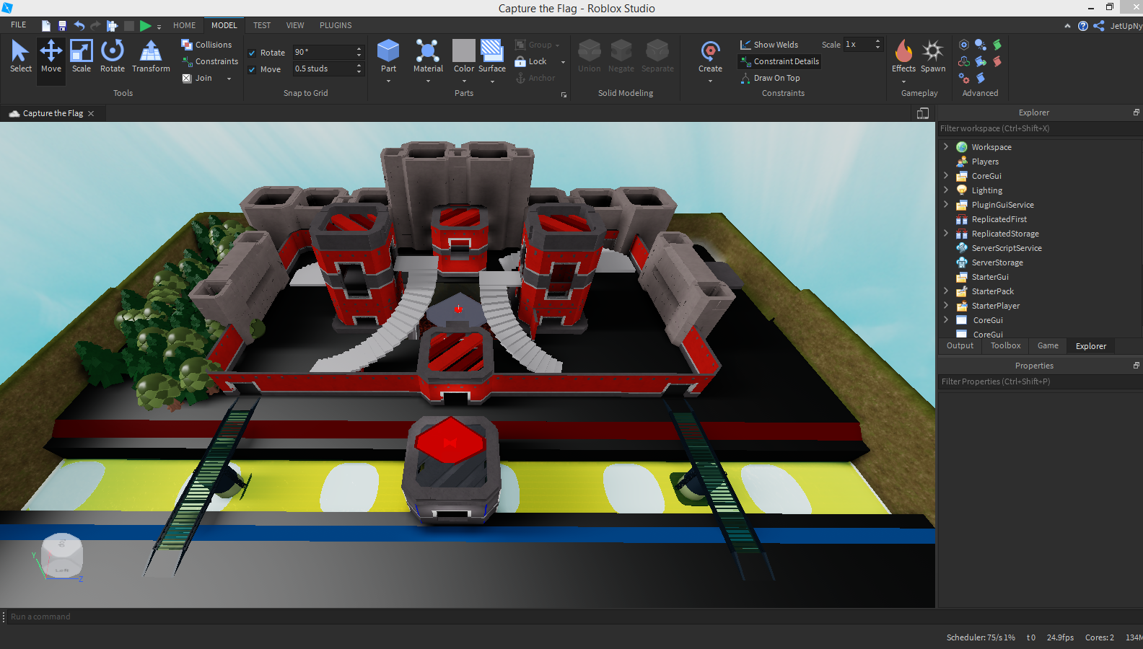Redo the last undone action
This screenshot has height=649, width=1143.
click(x=95, y=26)
